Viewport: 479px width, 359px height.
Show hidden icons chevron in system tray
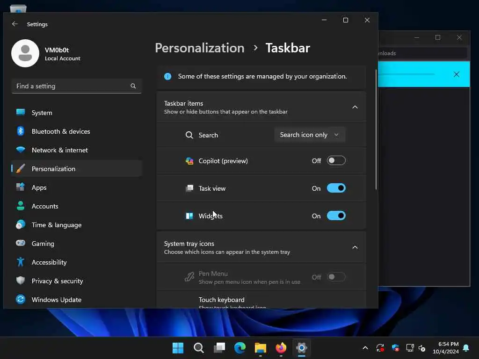coord(365,348)
